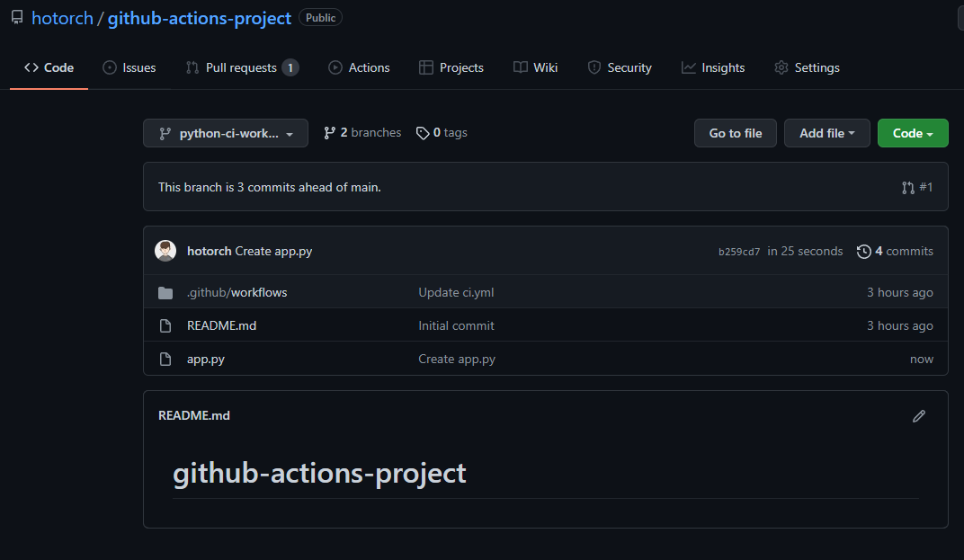The height and width of the screenshot is (560, 964).
Task: Open the Initial commit message link
Action: click(456, 325)
